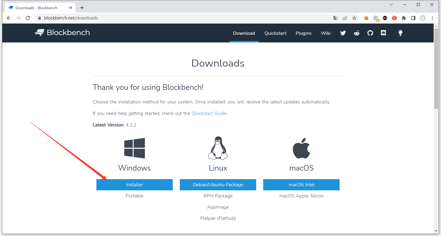
Task: Click the scrollbar up arrow
Action: pos(436,26)
